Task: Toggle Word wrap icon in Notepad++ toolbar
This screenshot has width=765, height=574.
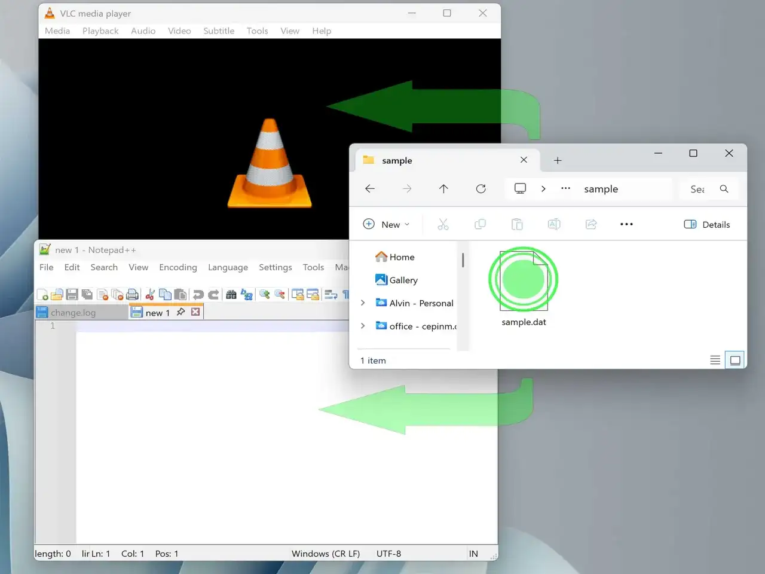Action: tap(331, 294)
